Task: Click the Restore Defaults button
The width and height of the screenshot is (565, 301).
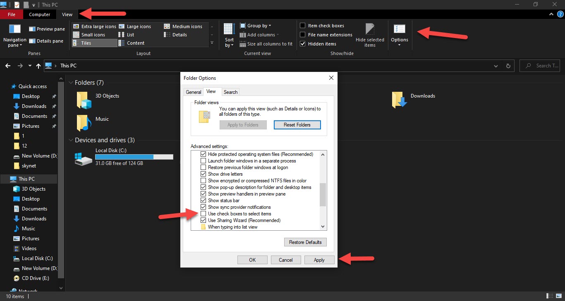Action: [305, 242]
